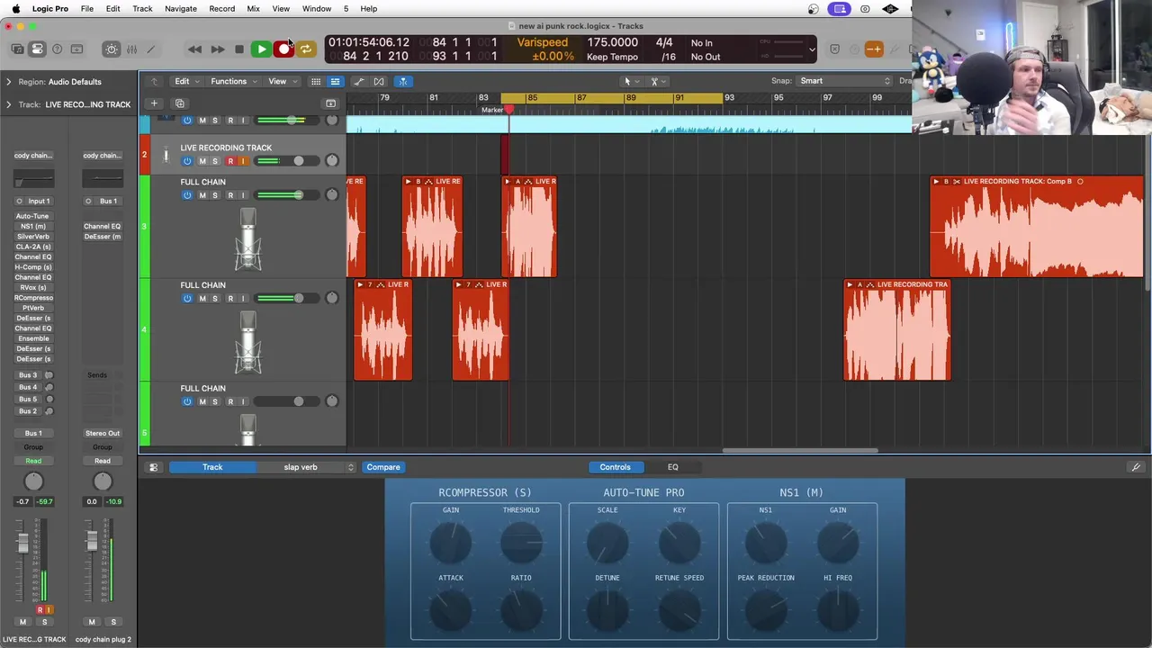Click the tempo 175.0000 display
The image size is (1152, 648).
click(x=613, y=43)
